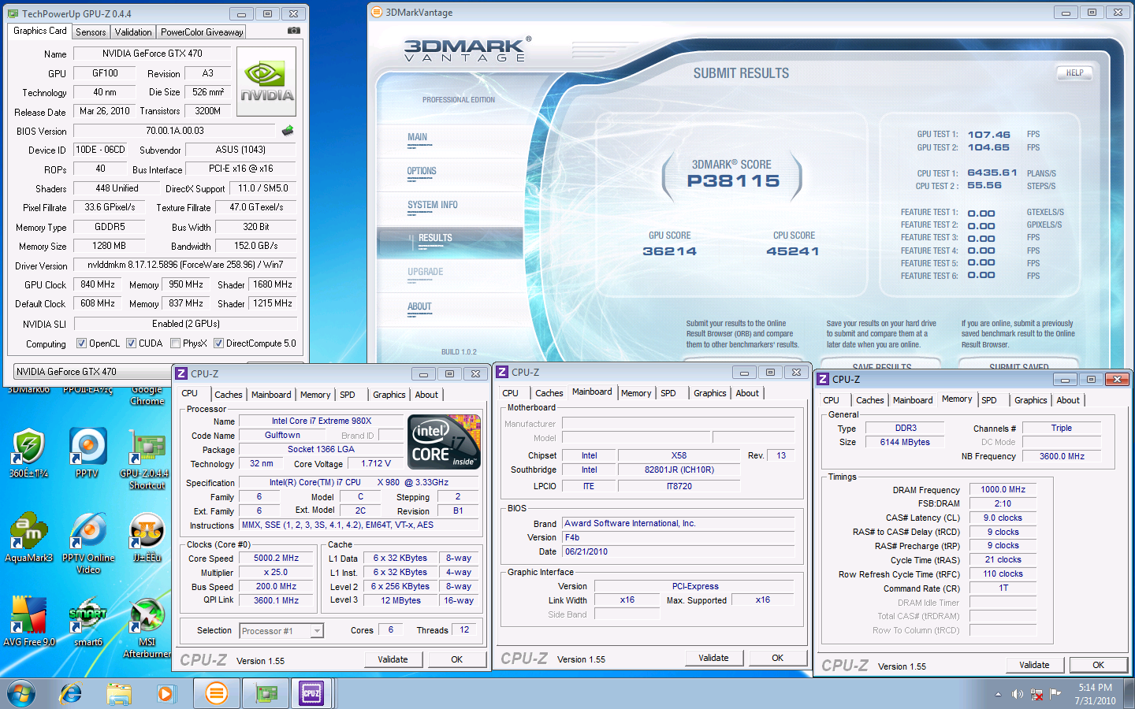
Task: Open the PPTV desktop shortcut
Action: pos(87,453)
